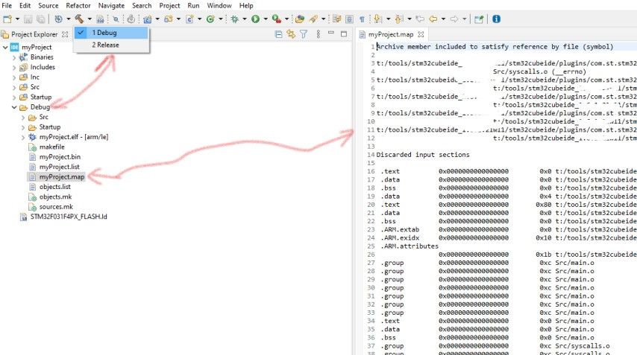The width and height of the screenshot is (637, 355).
Task: Select makefile in Debug folder
Action: tap(51, 147)
